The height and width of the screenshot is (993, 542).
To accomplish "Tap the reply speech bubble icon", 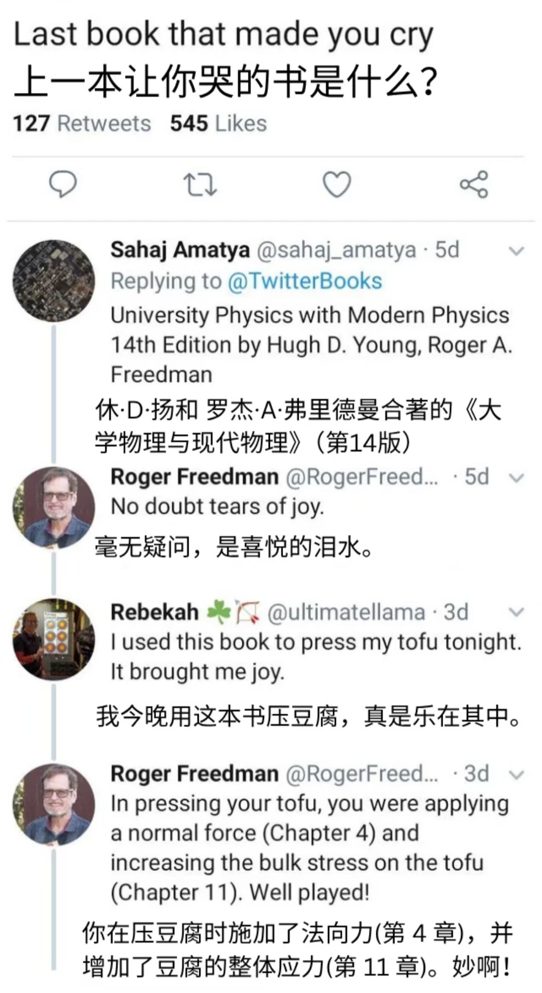I will 63,185.
